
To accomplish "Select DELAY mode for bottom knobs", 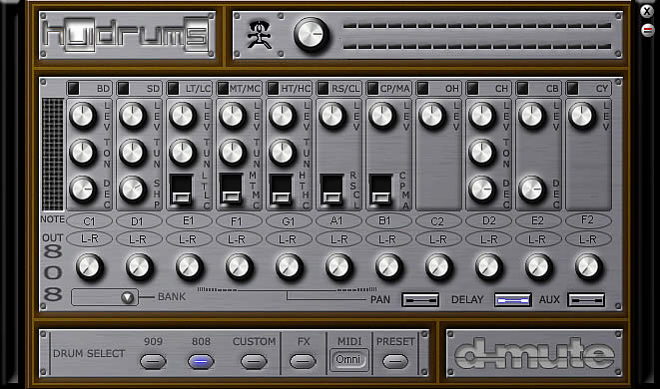I will 512,300.
